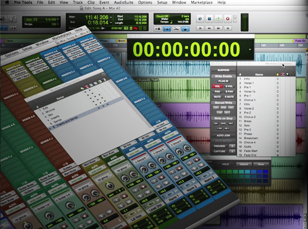Click the second, blue-lit button below the Count Off display
The image size is (308, 229).
pos(167,29)
